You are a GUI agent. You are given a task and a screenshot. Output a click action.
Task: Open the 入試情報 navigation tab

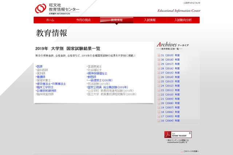[150, 20]
